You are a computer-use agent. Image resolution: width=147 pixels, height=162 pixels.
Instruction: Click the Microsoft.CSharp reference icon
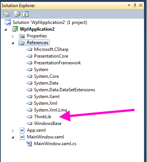click(29, 49)
